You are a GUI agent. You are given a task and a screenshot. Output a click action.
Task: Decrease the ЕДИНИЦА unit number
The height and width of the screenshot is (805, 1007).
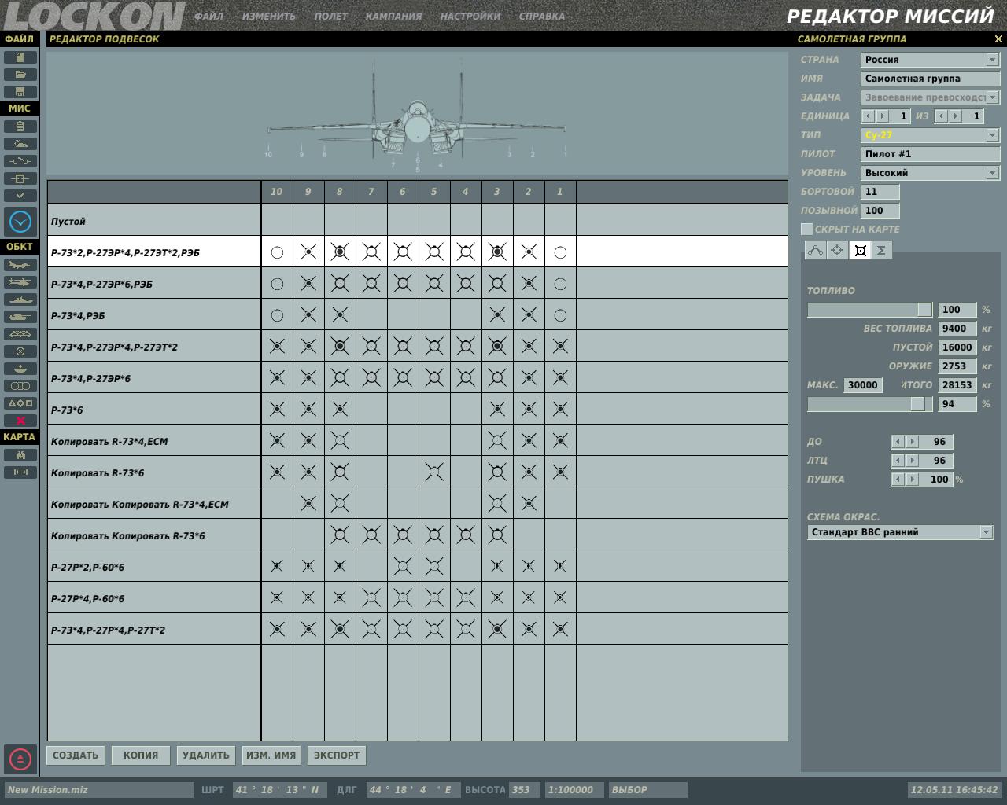click(869, 116)
